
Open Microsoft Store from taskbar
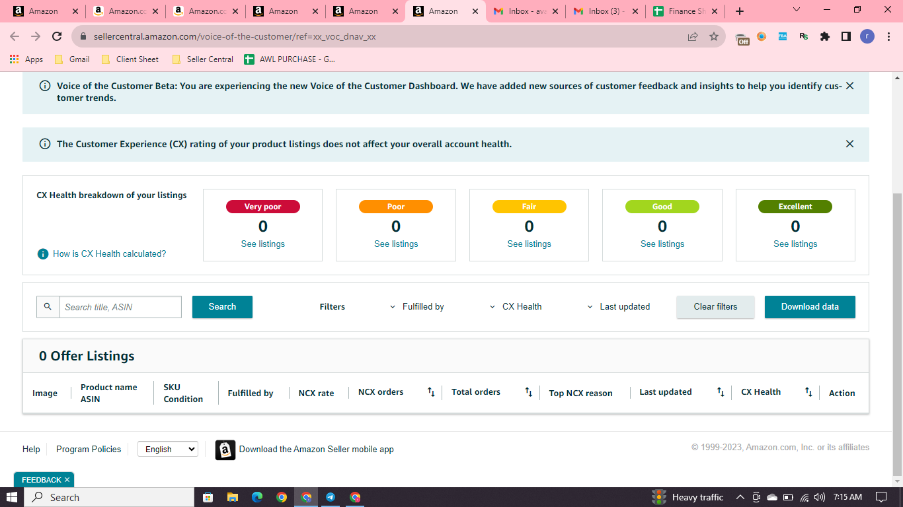point(208,497)
